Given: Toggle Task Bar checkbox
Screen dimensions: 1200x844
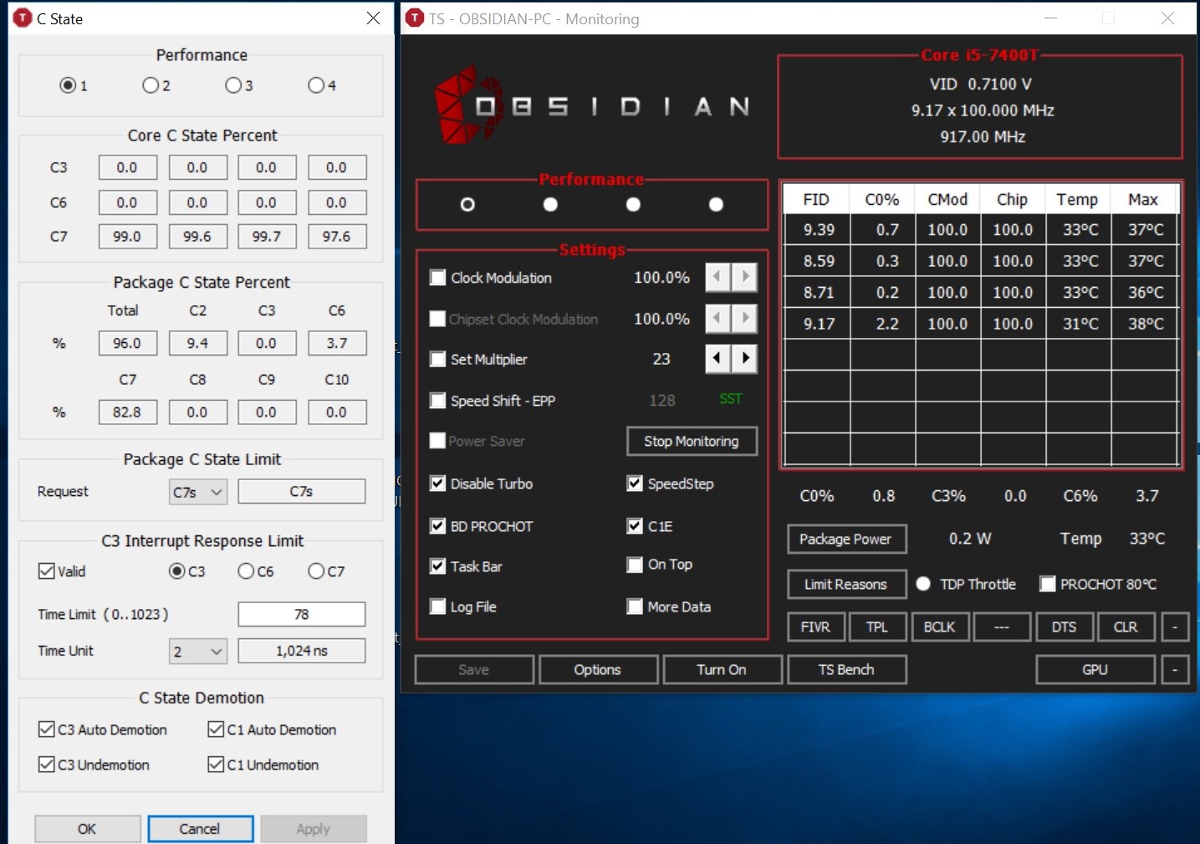Looking at the screenshot, I should pyautogui.click(x=437, y=566).
